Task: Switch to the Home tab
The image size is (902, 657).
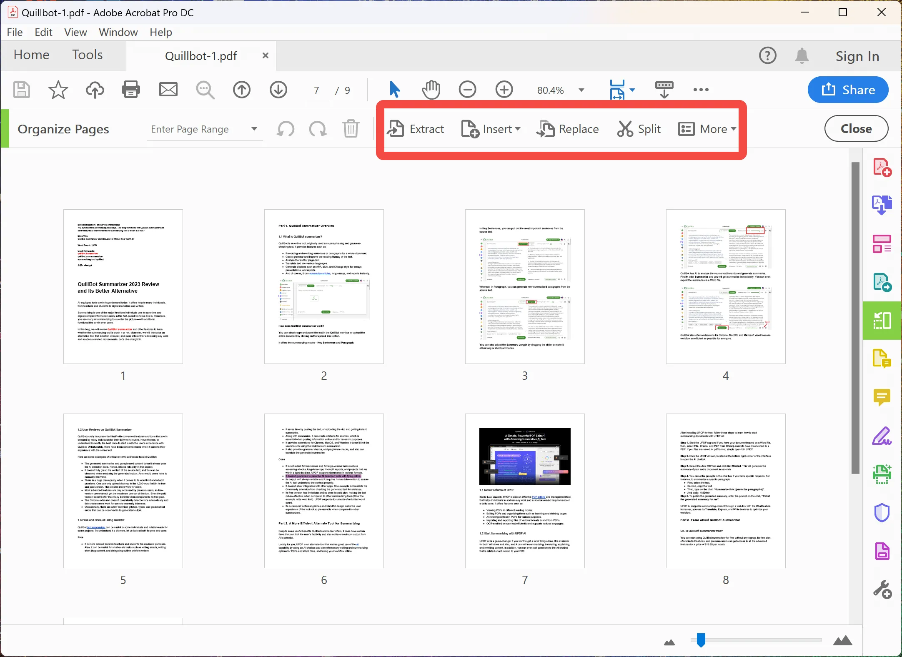Action: (x=31, y=55)
